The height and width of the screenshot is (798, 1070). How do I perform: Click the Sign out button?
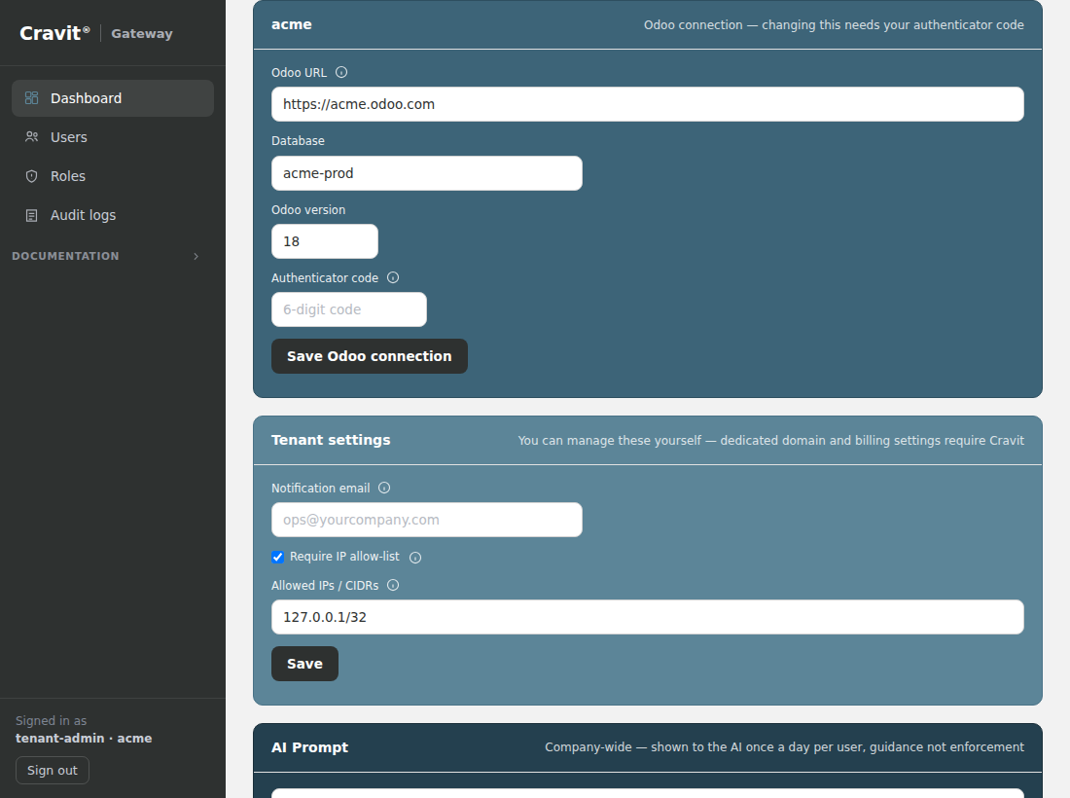[x=53, y=770]
